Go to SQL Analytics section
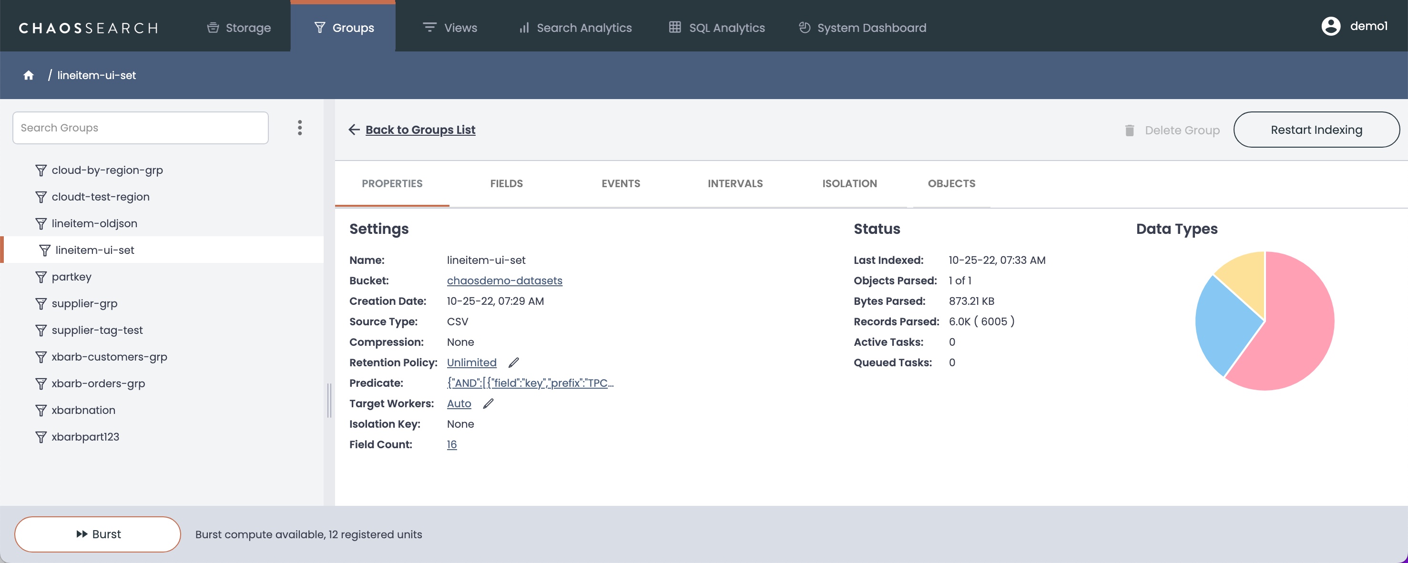Screen dimensions: 1408x563 tap(716, 28)
